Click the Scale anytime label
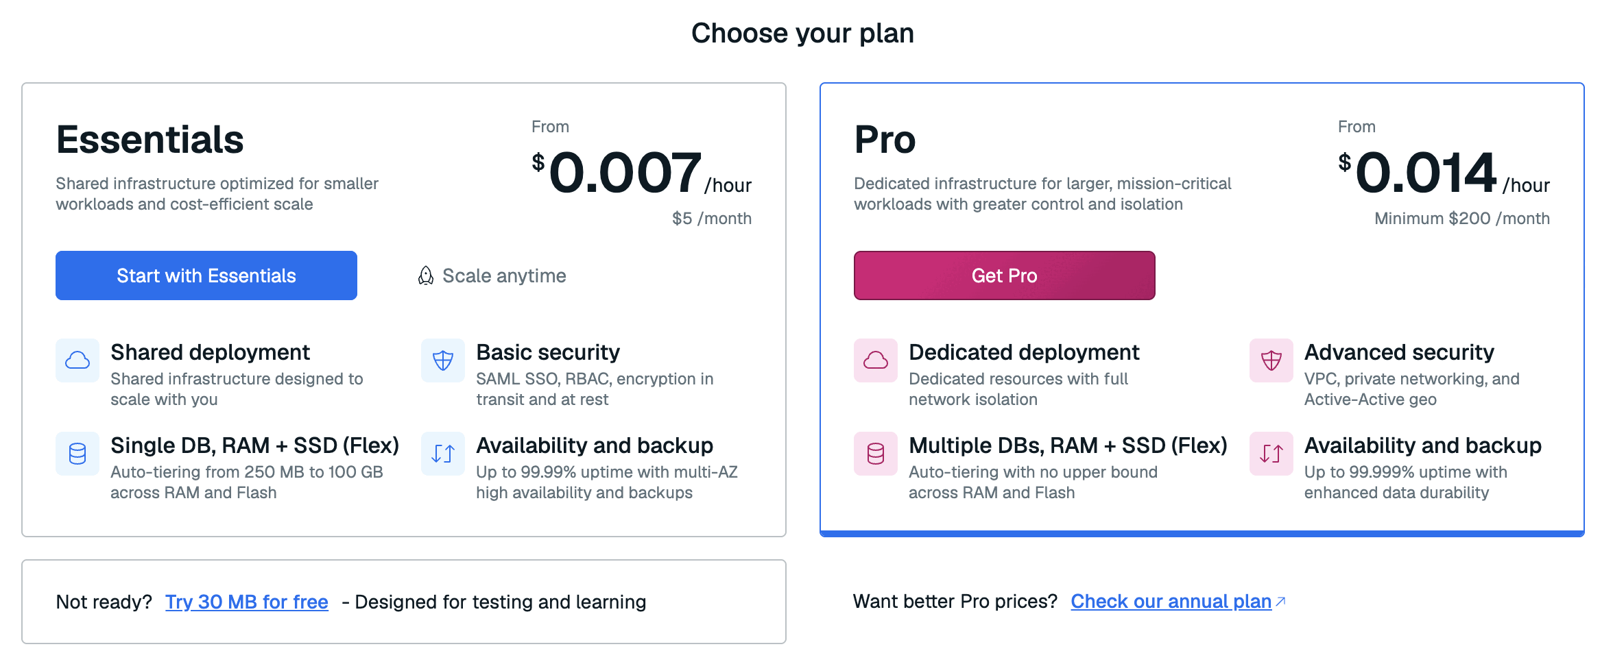1613x662 pixels. [505, 275]
